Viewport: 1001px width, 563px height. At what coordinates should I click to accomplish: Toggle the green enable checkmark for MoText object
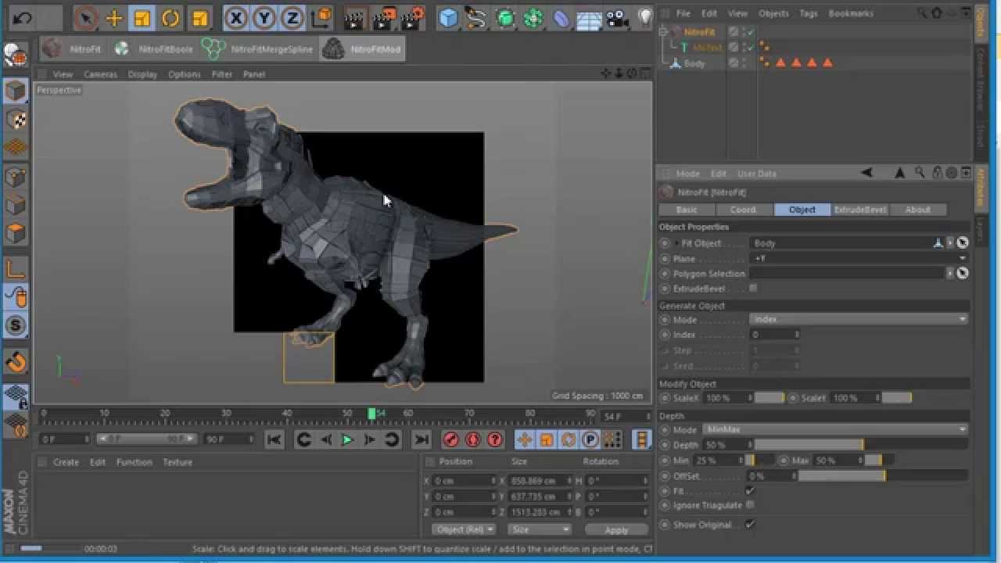[x=750, y=48]
